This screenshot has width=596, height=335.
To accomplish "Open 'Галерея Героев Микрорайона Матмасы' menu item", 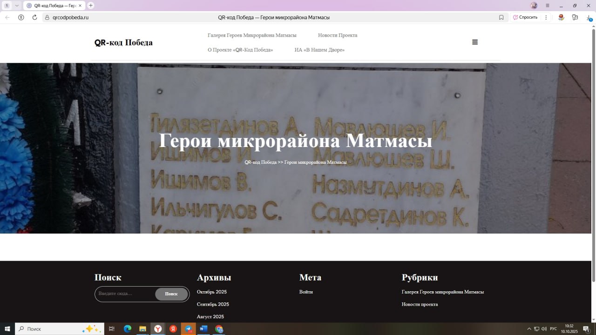I will [252, 35].
